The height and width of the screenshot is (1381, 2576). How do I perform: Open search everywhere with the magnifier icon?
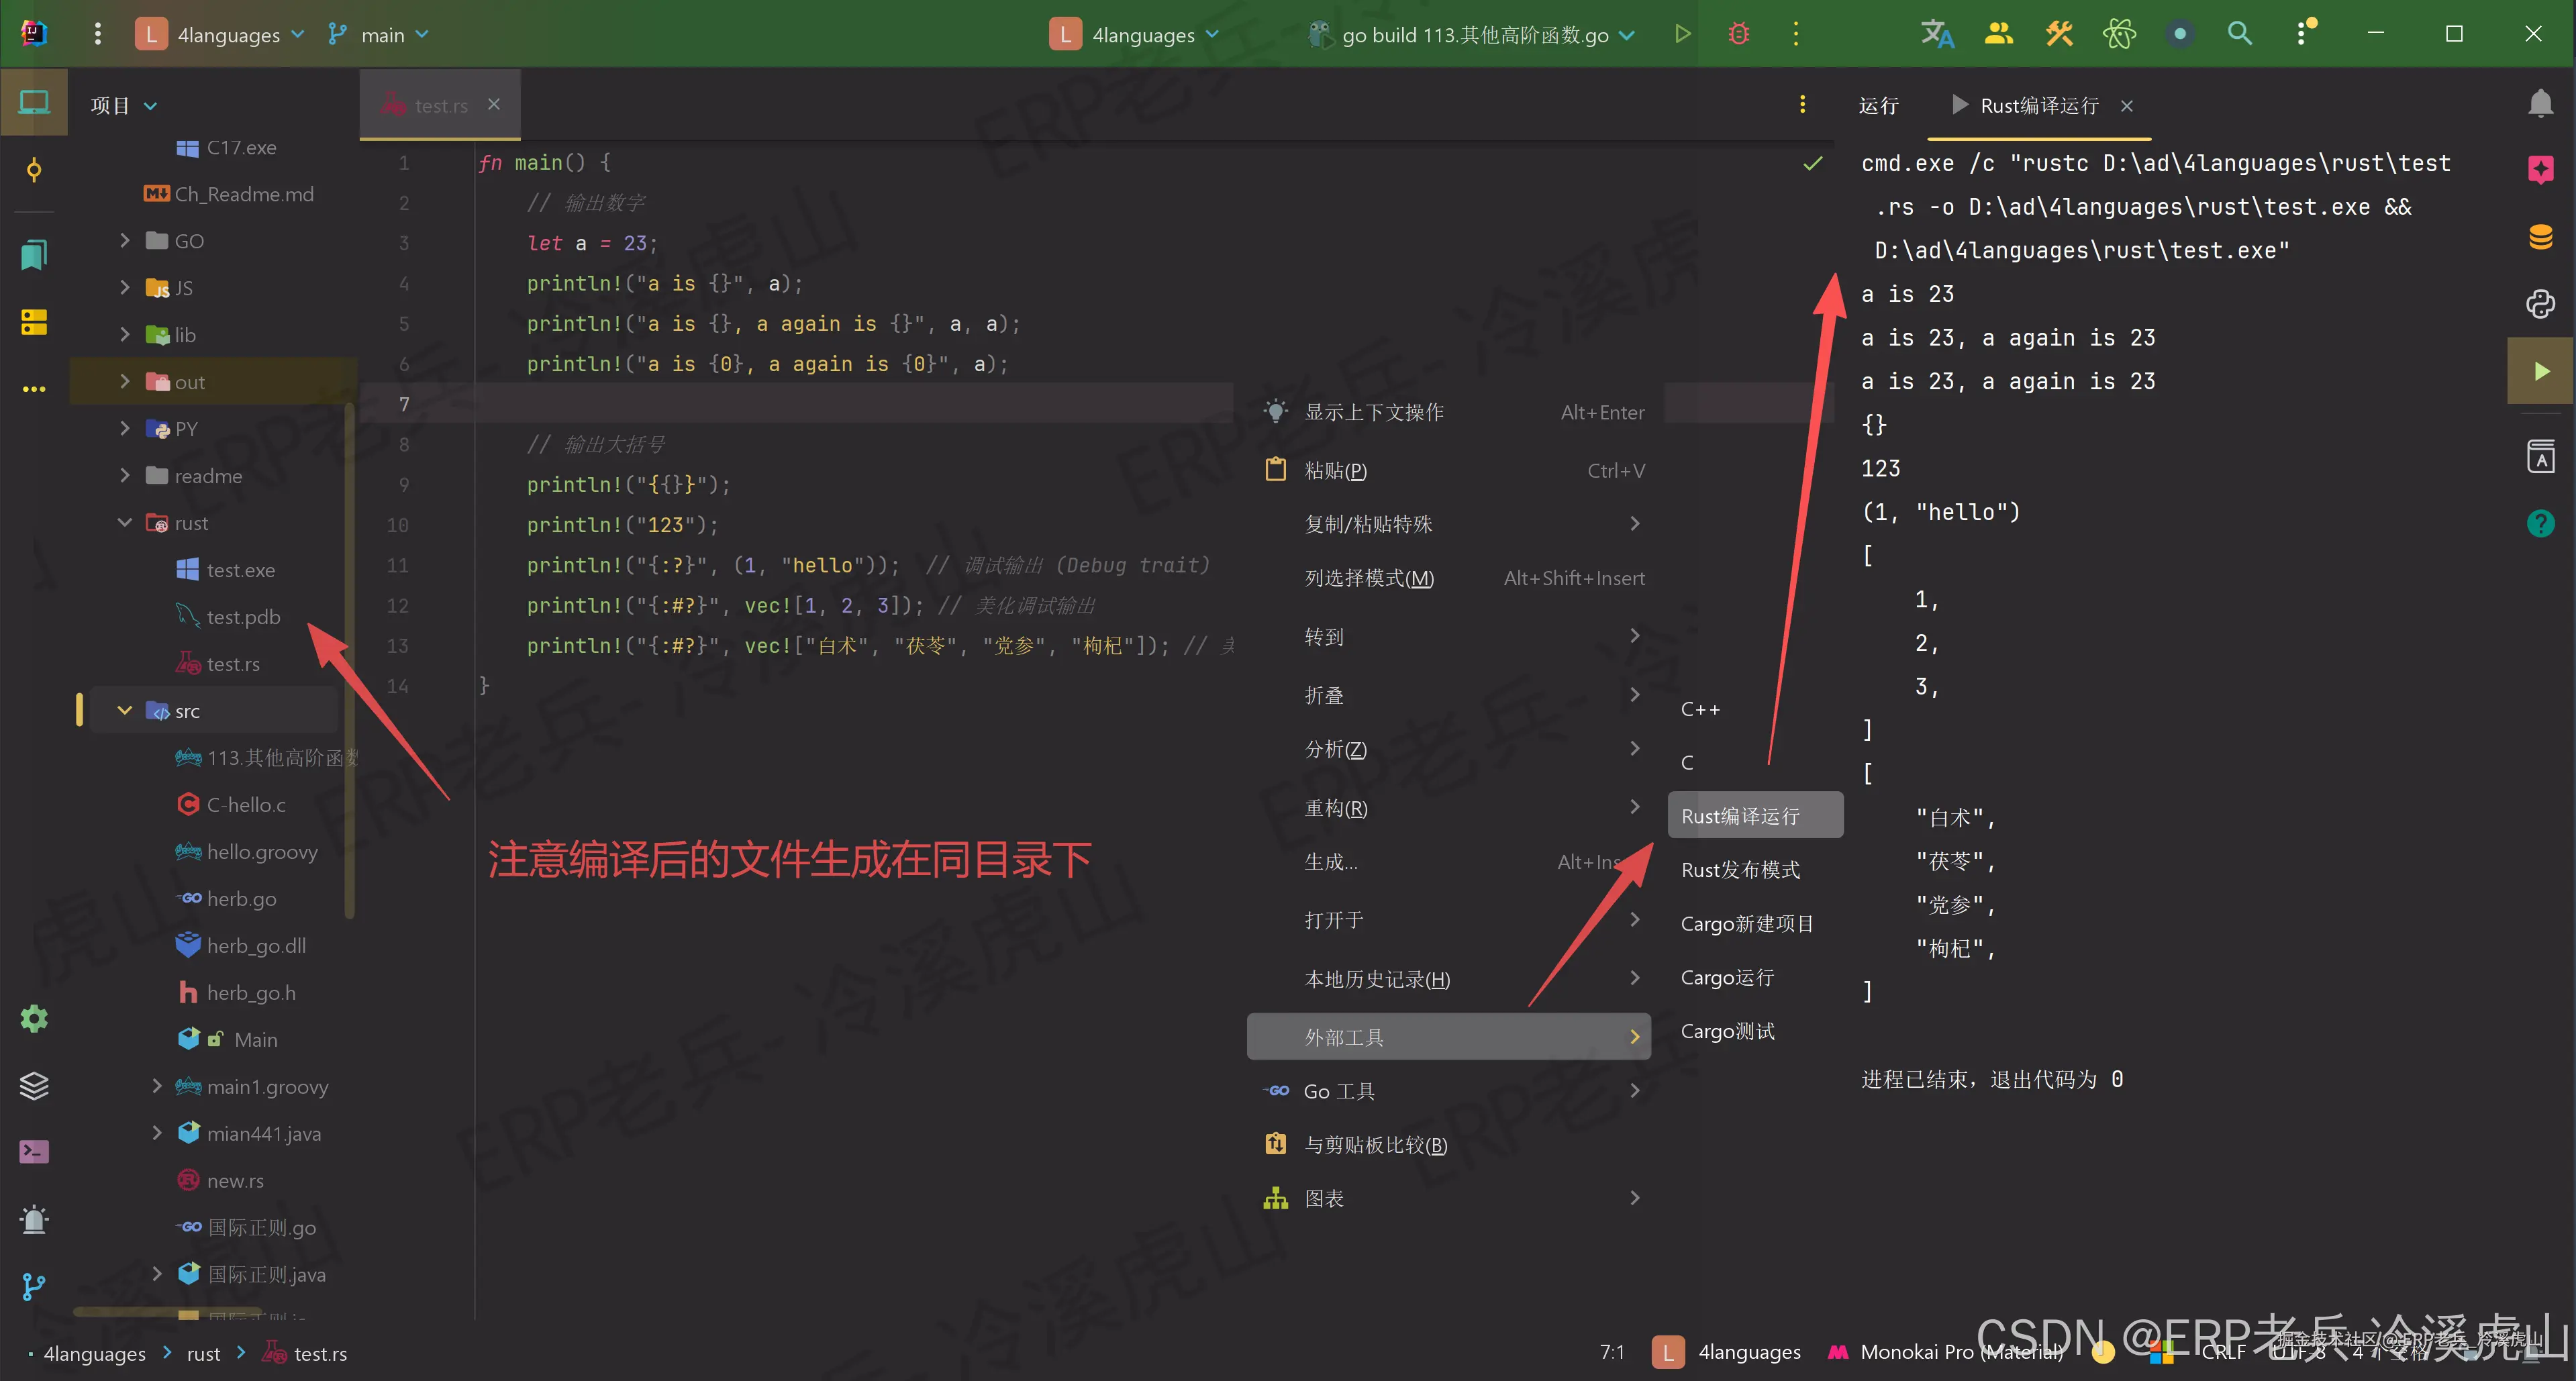(x=2240, y=33)
